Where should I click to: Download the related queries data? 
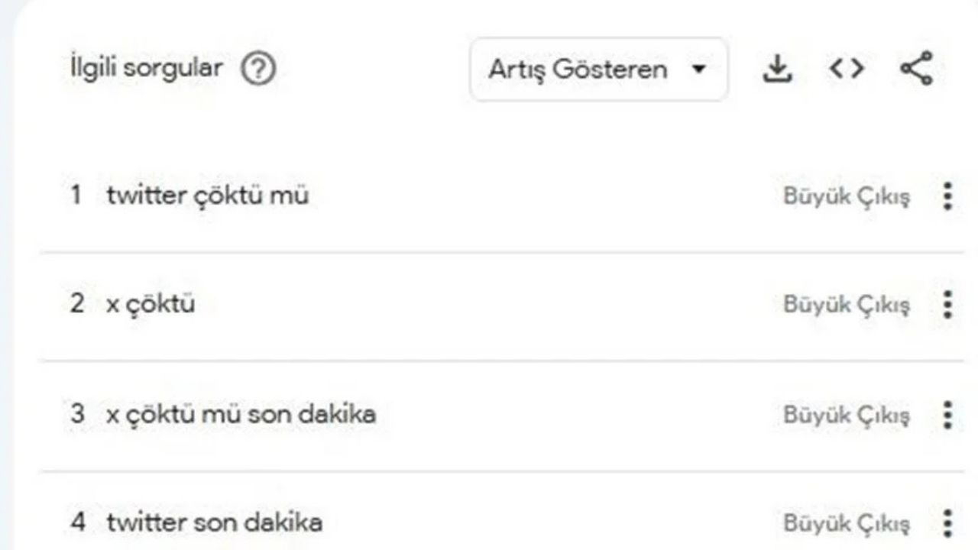[777, 70]
